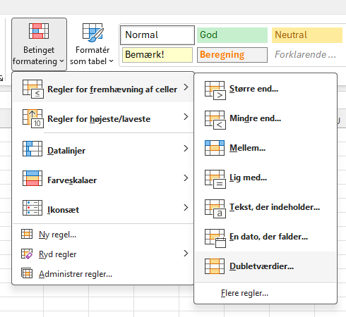Click the En dato, der falder calendar icon
Image resolution: width=346 pixels, height=317 pixels.
click(x=215, y=238)
